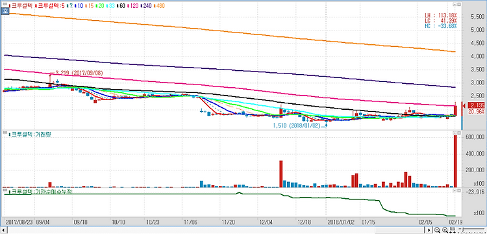Maximize the 거래량 volume panel

point(459,133)
